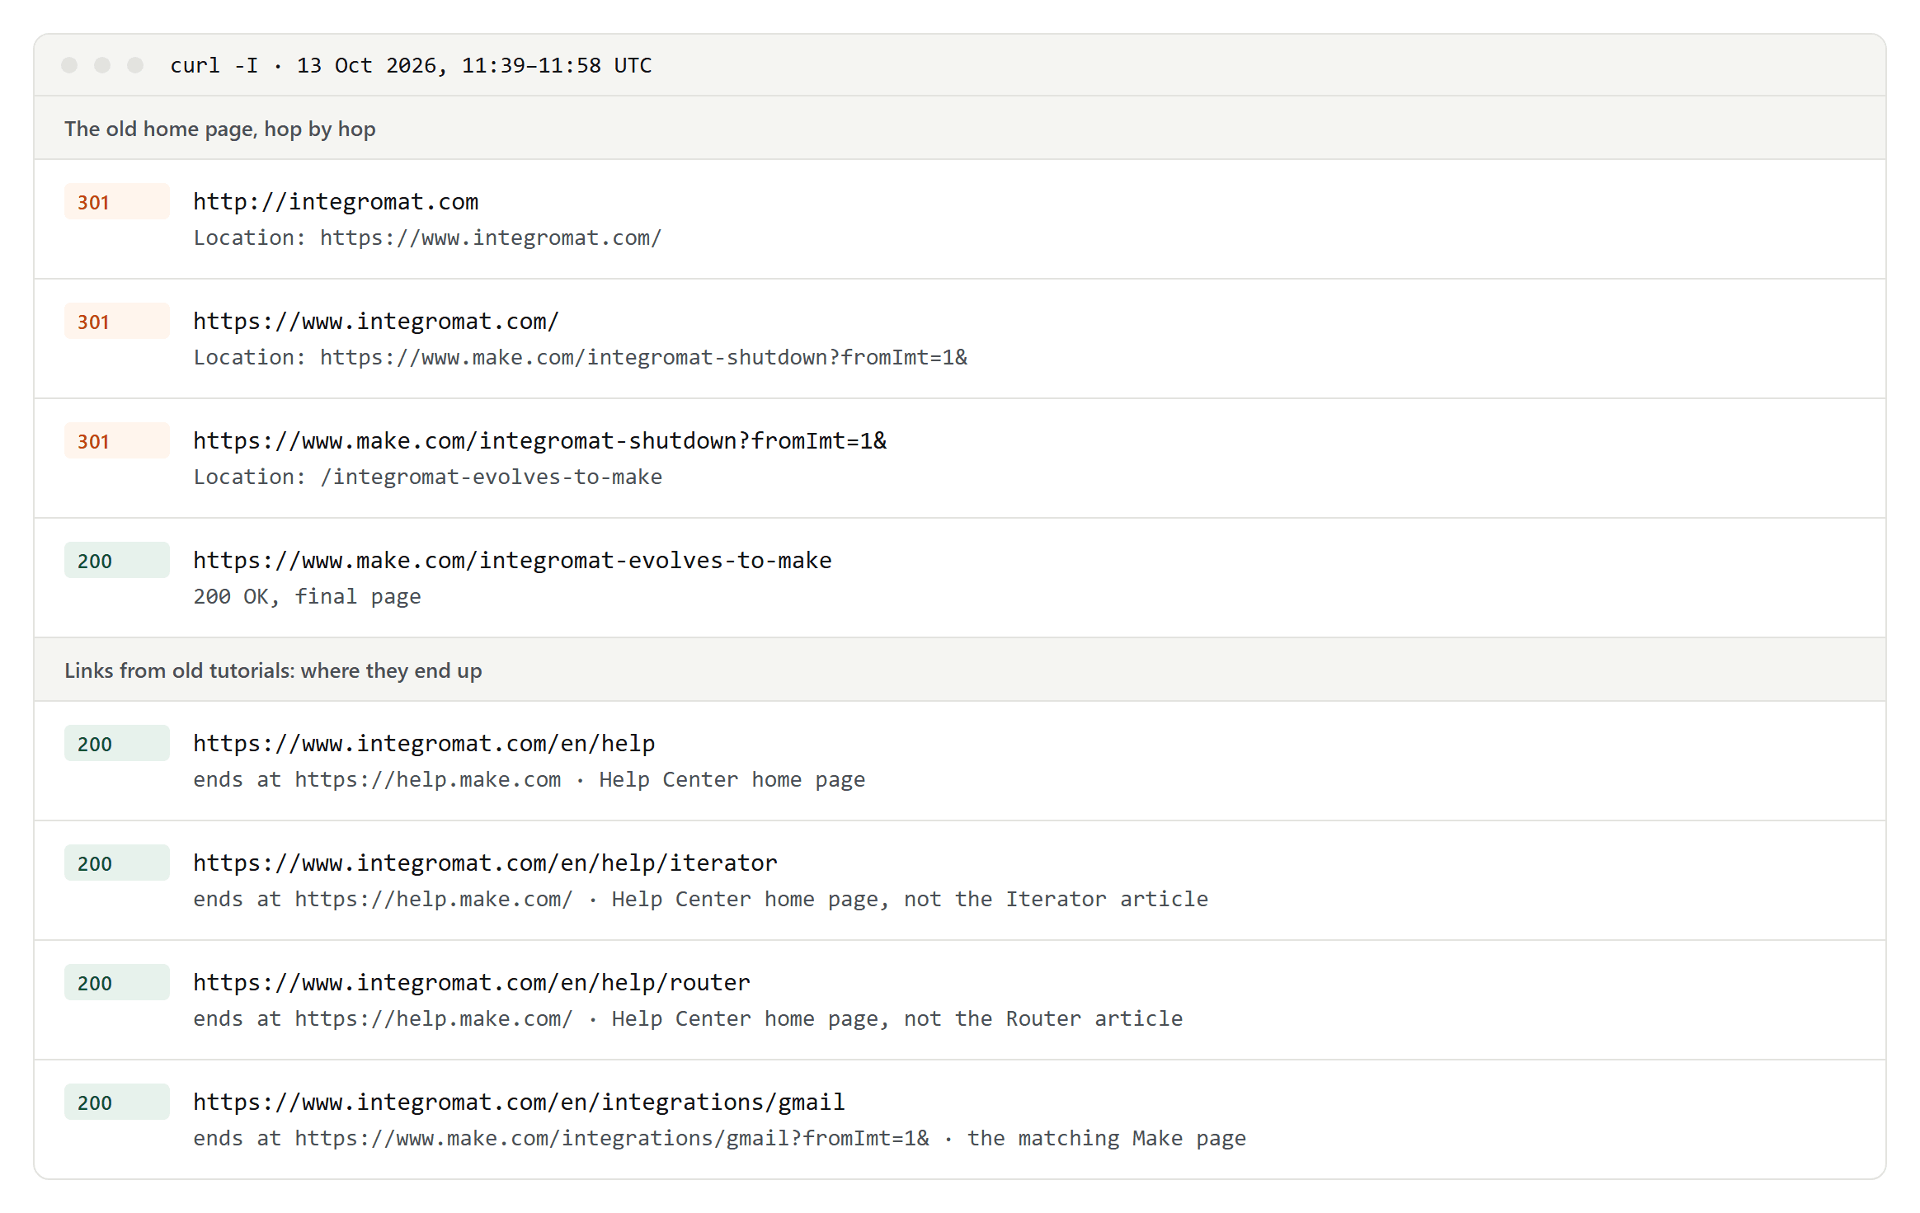Image resolution: width=1920 pixels, height=1213 pixels.
Task: Click the '200 OK, final page' note
Action: pyautogui.click(x=307, y=596)
